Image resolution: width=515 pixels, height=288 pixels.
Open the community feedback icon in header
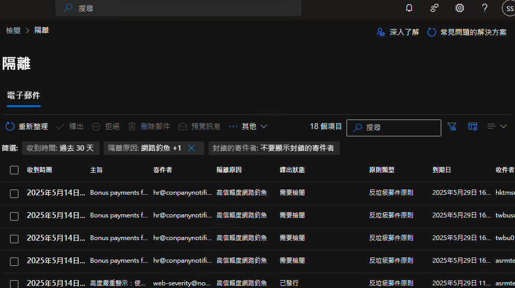tap(434, 8)
